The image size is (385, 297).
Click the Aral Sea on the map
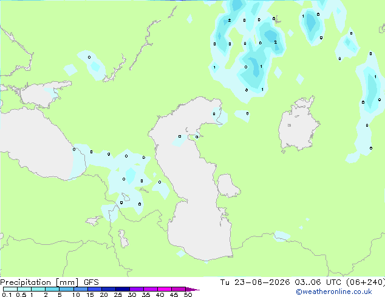(x=298, y=125)
